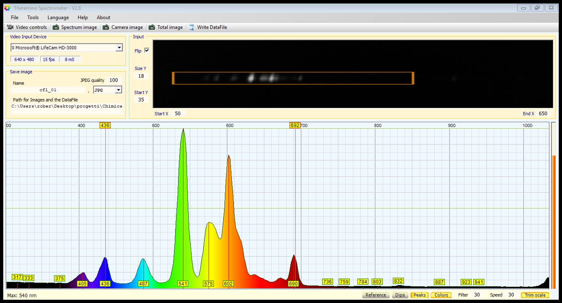562x303 pixels.
Task: Click the Spectrum image camera icon
Action: click(56, 27)
